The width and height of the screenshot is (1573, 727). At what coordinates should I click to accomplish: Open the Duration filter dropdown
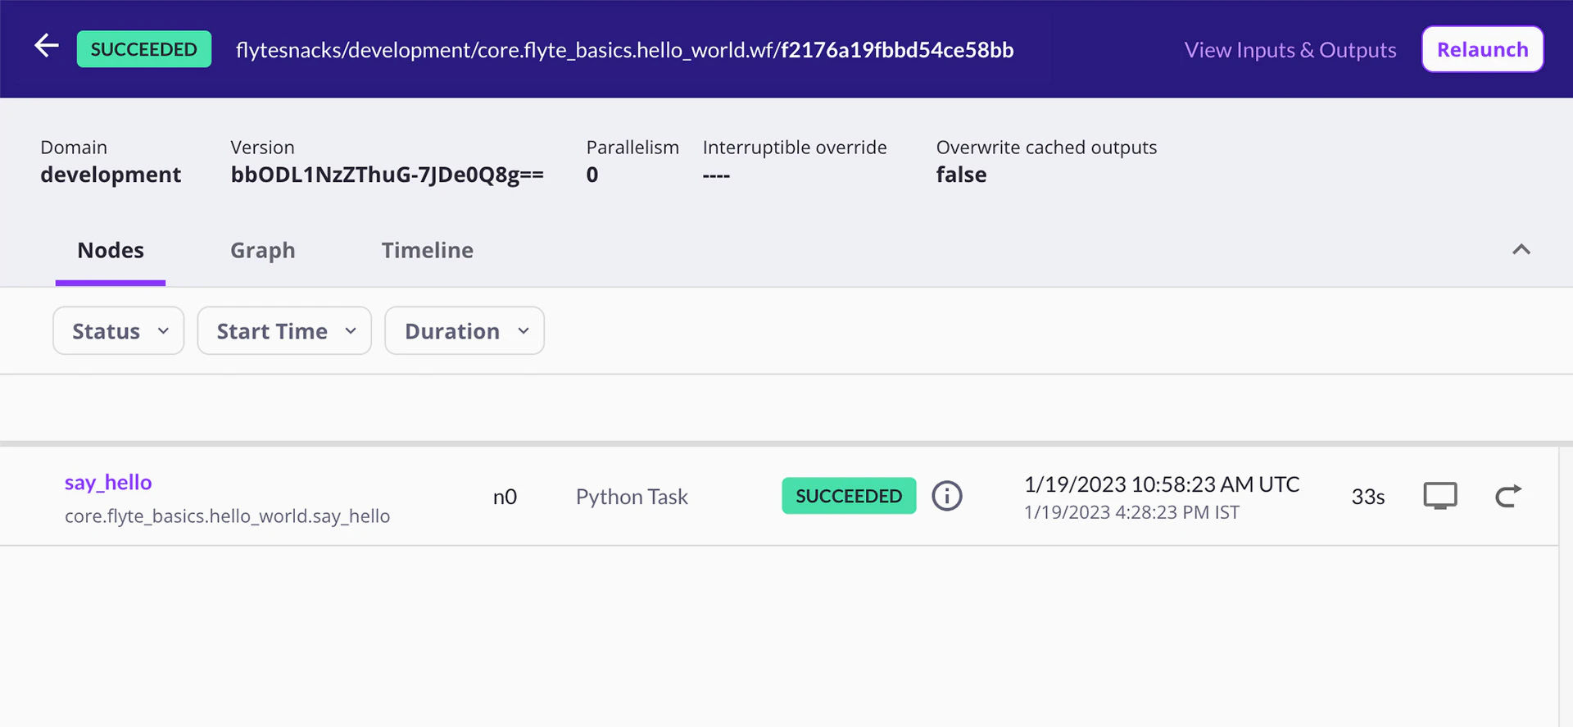(x=465, y=331)
